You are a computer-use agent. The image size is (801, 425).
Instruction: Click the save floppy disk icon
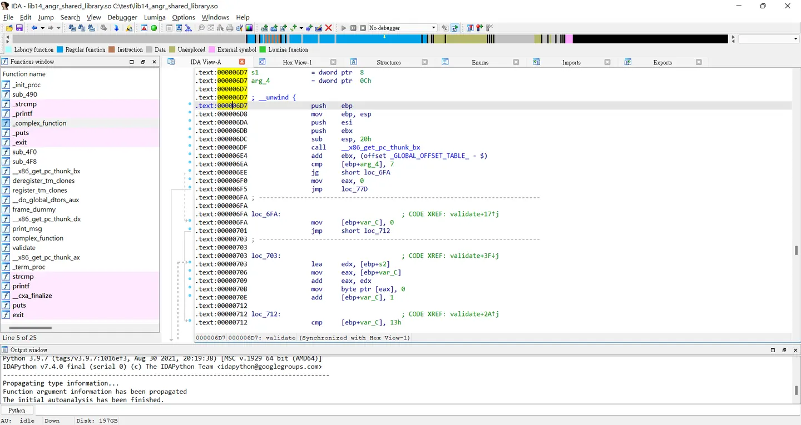pos(19,28)
